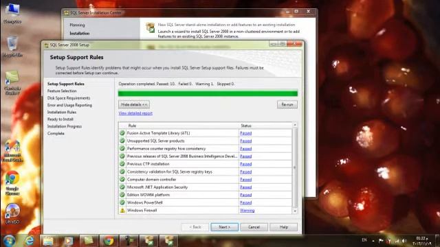Open the Windows Start menu
This screenshot has height=247, width=440.
(x=9, y=241)
